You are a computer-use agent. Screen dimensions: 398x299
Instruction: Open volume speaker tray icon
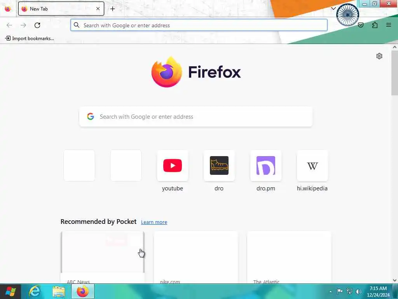[x=359, y=291]
